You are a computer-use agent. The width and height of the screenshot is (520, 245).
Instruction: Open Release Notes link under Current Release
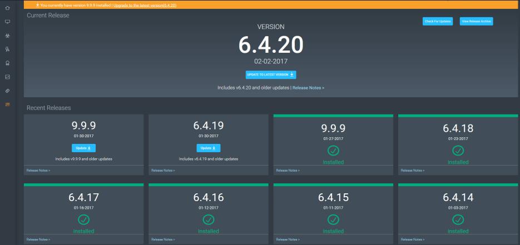pos(308,88)
